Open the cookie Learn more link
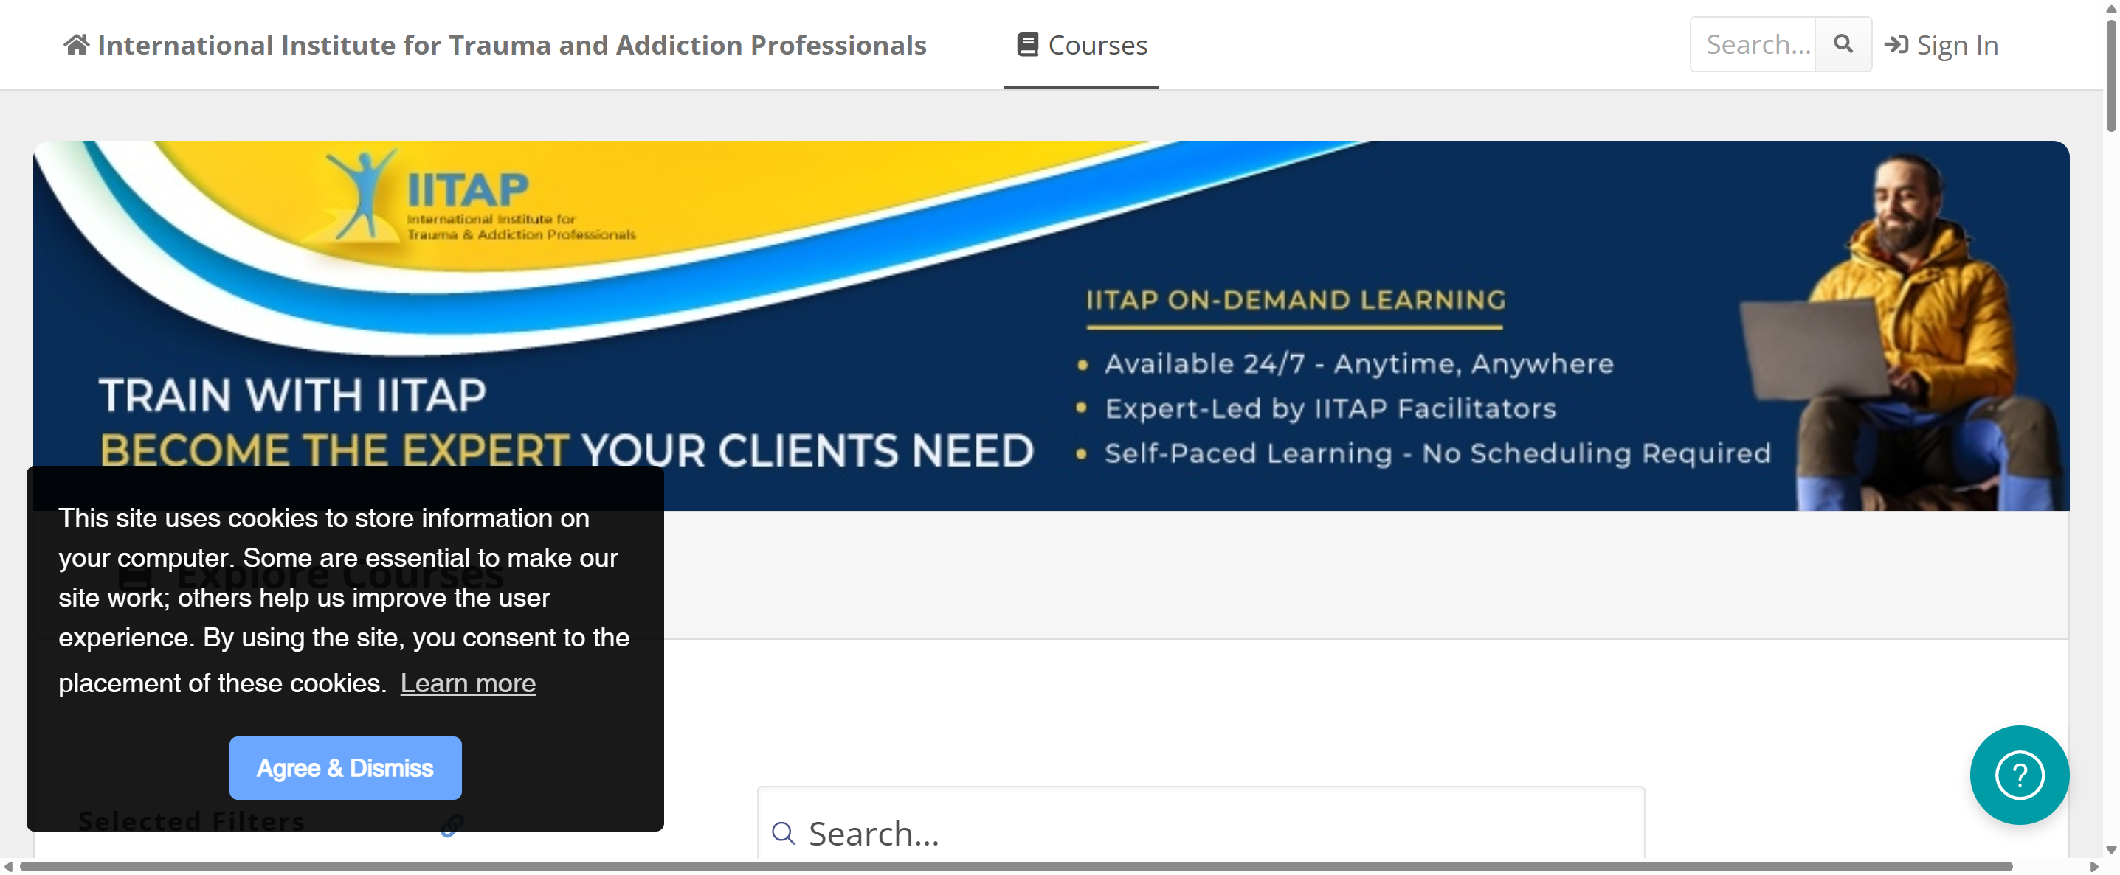 (x=467, y=683)
